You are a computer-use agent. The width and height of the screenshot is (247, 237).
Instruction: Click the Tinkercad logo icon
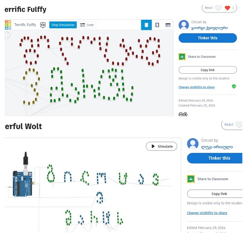(x=8, y=25)
